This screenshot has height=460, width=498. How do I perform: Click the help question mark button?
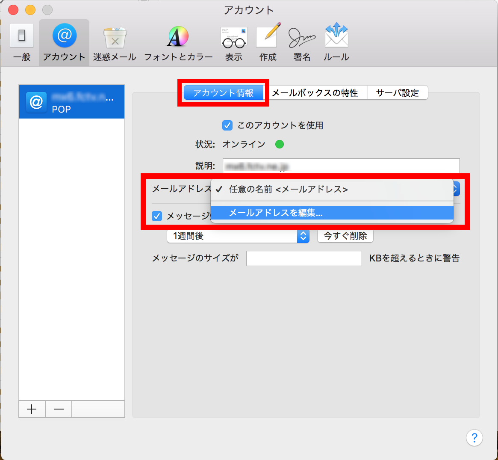(x=474, y=438)
